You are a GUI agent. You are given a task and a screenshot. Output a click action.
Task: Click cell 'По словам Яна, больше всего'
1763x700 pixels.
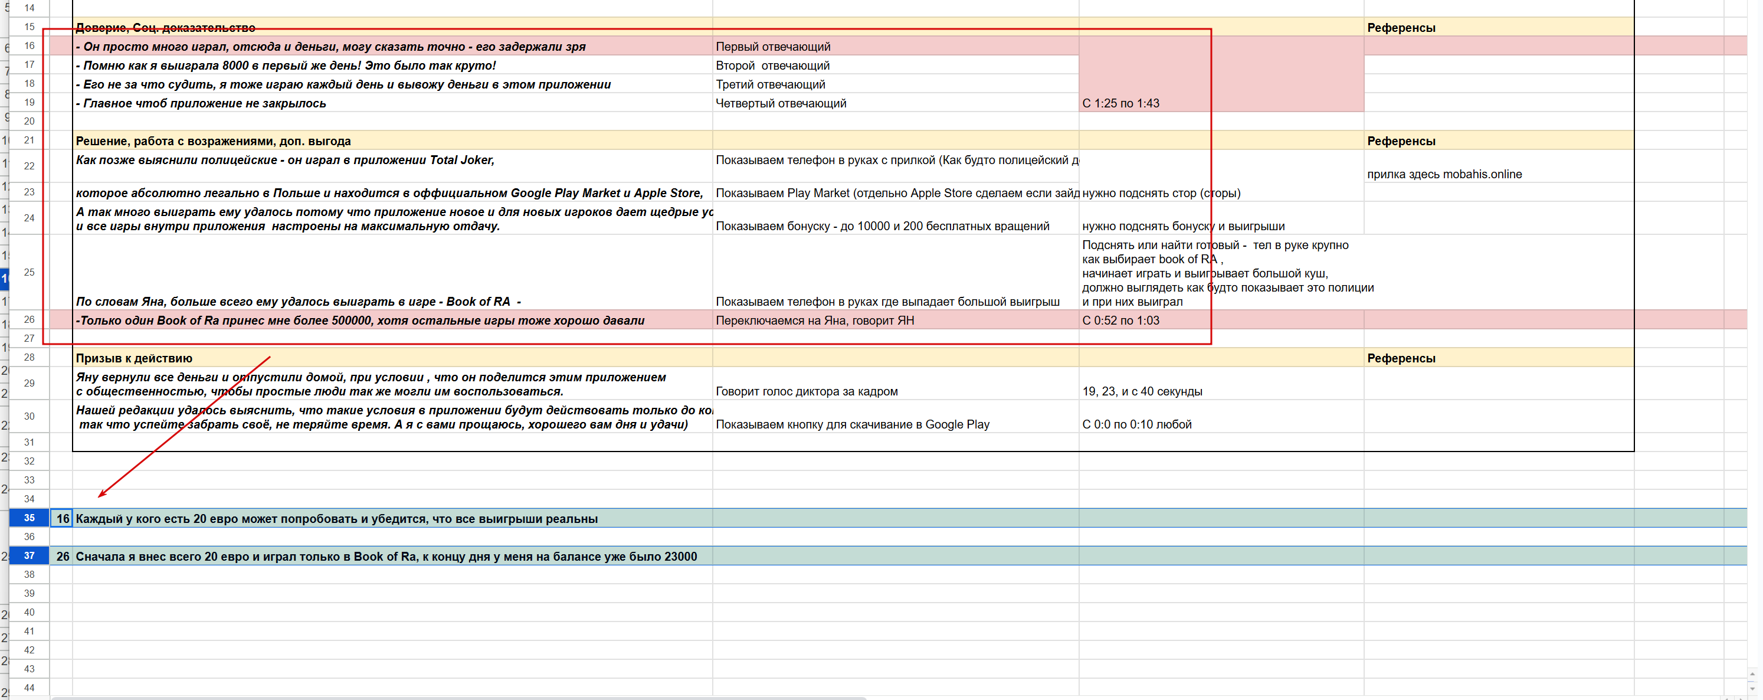392,273
